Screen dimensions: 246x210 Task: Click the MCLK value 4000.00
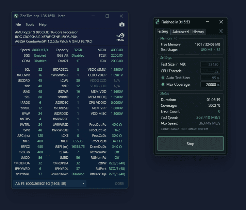[x=117, y=50]
